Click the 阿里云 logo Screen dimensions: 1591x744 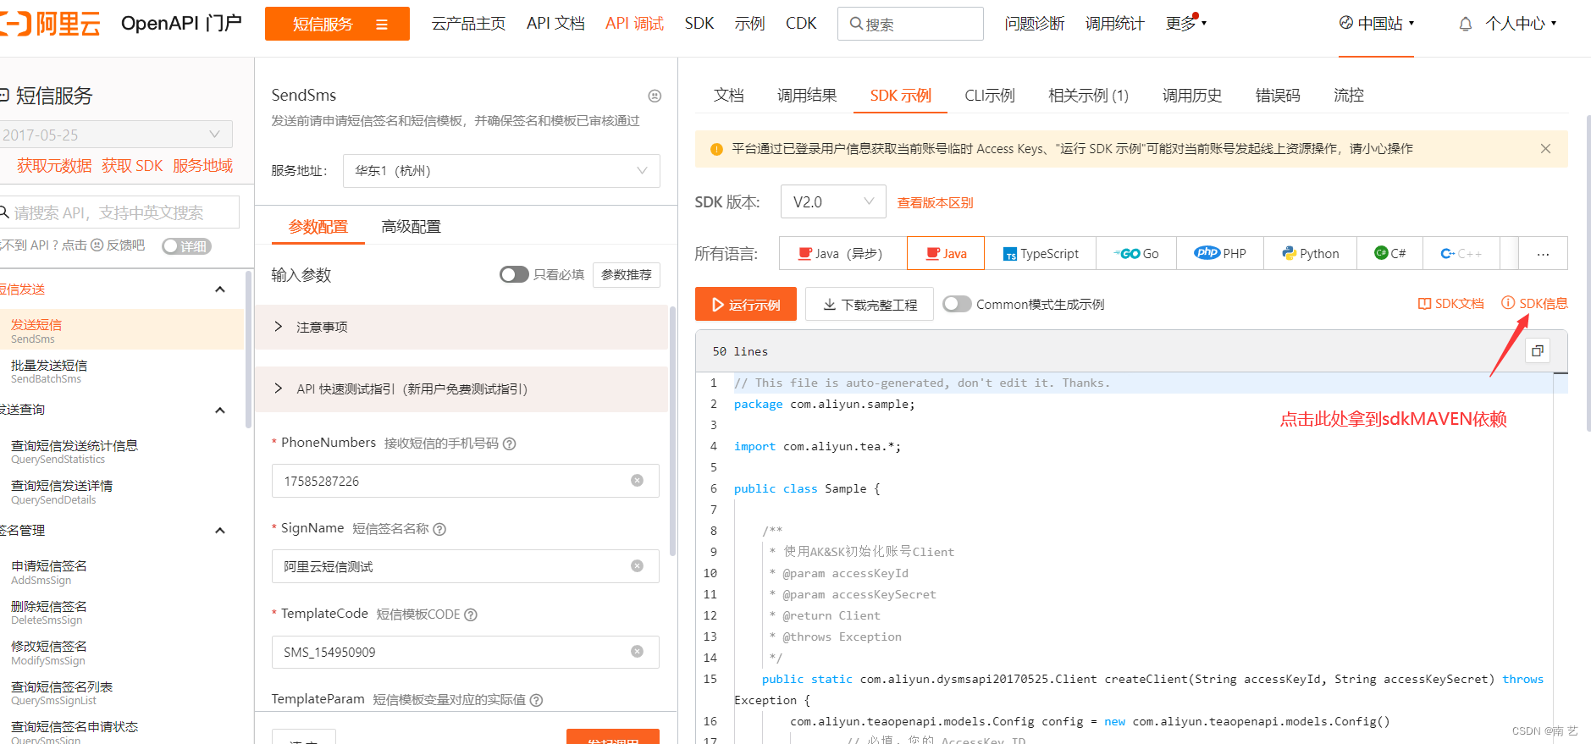click(x=51, y=24)
